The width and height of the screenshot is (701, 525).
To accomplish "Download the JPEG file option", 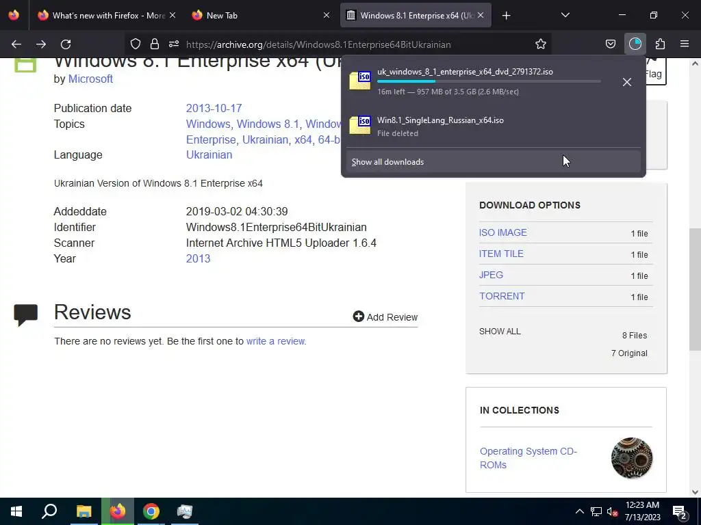I will point(491,275).
